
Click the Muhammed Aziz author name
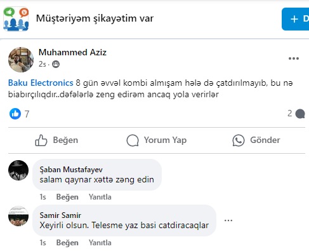tap(72, 52)
